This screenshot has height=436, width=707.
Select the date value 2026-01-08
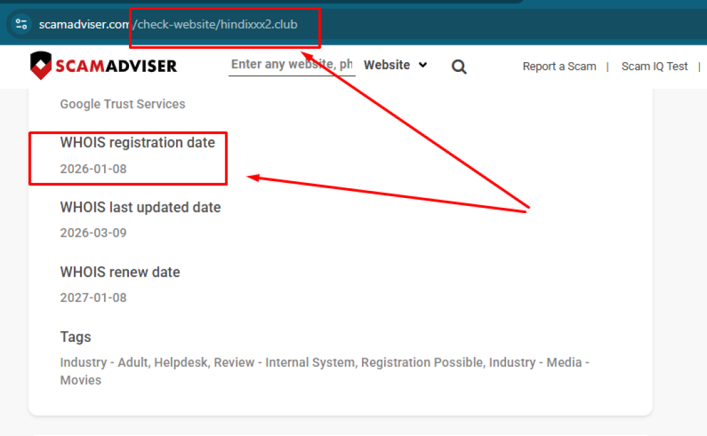pos(94,169)
